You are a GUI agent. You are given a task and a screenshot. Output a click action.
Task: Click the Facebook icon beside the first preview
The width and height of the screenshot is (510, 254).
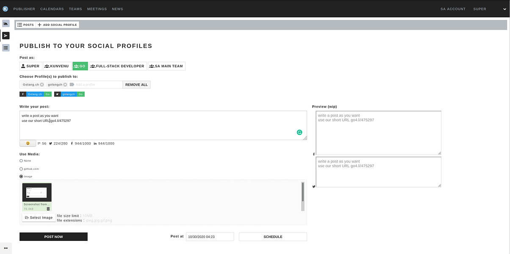tap(314, 155)
